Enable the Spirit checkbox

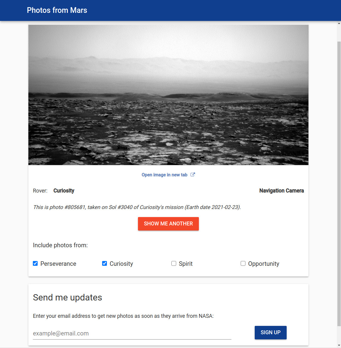(x=174, y=263)
